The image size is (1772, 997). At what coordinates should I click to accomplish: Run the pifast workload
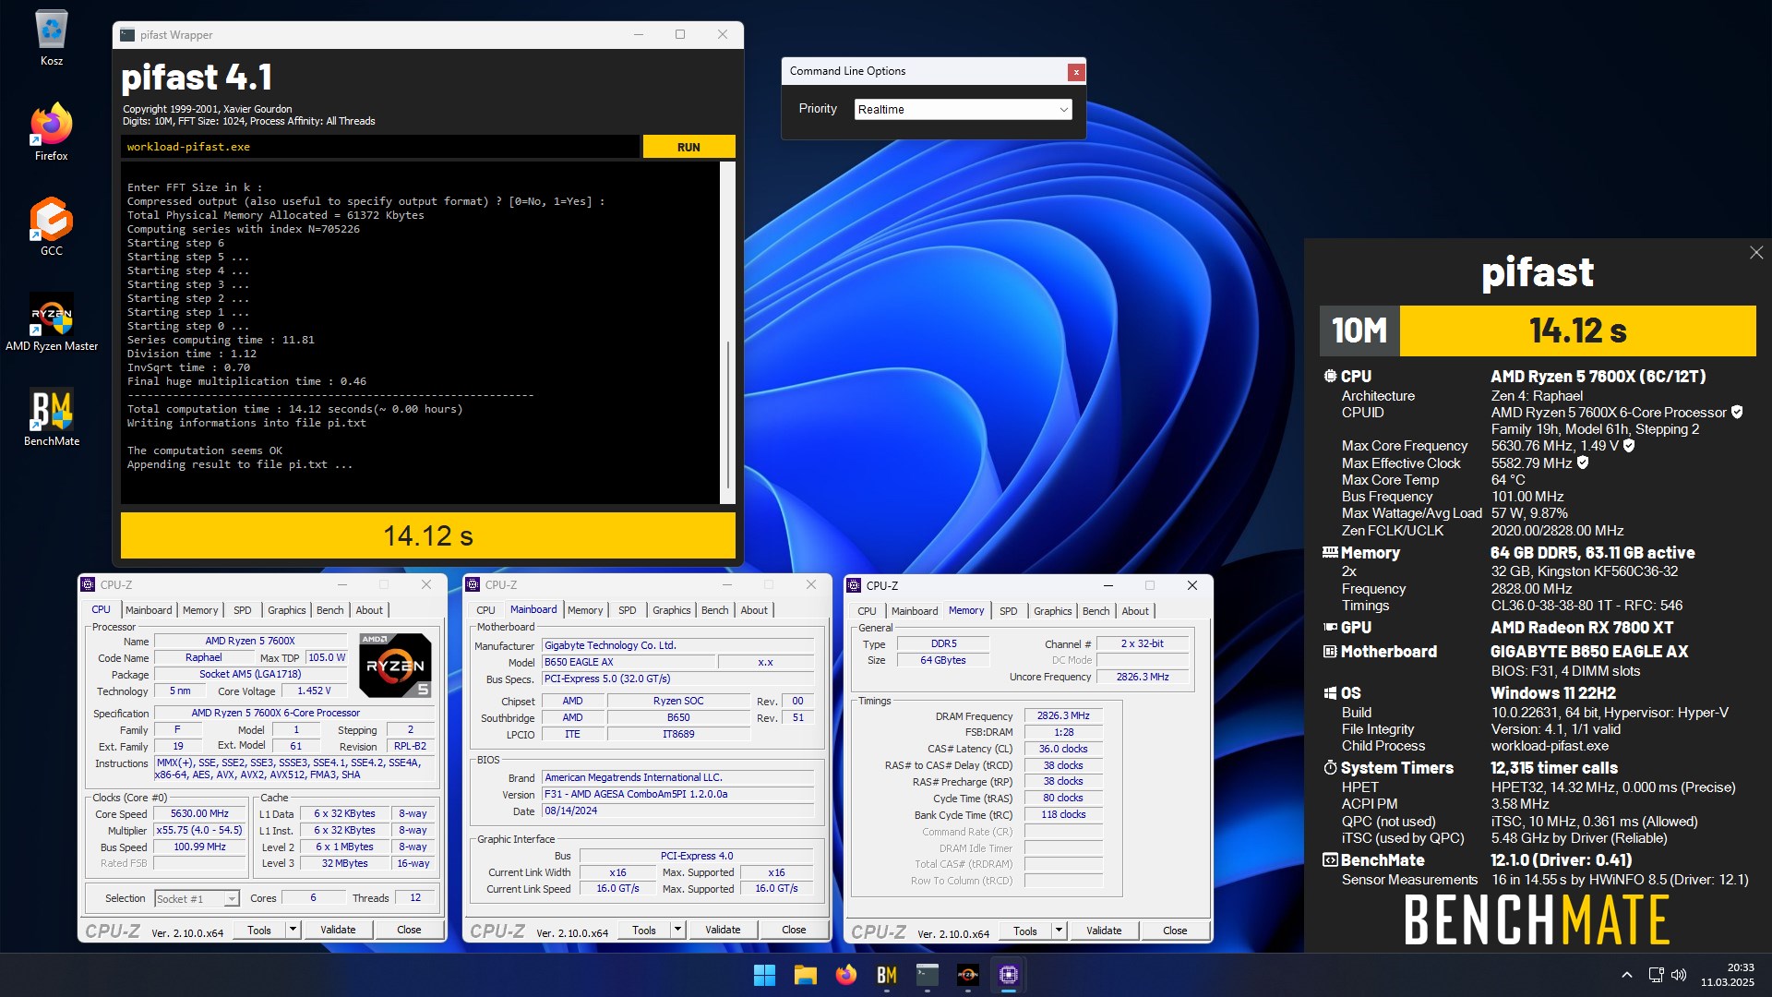(688, 147)
